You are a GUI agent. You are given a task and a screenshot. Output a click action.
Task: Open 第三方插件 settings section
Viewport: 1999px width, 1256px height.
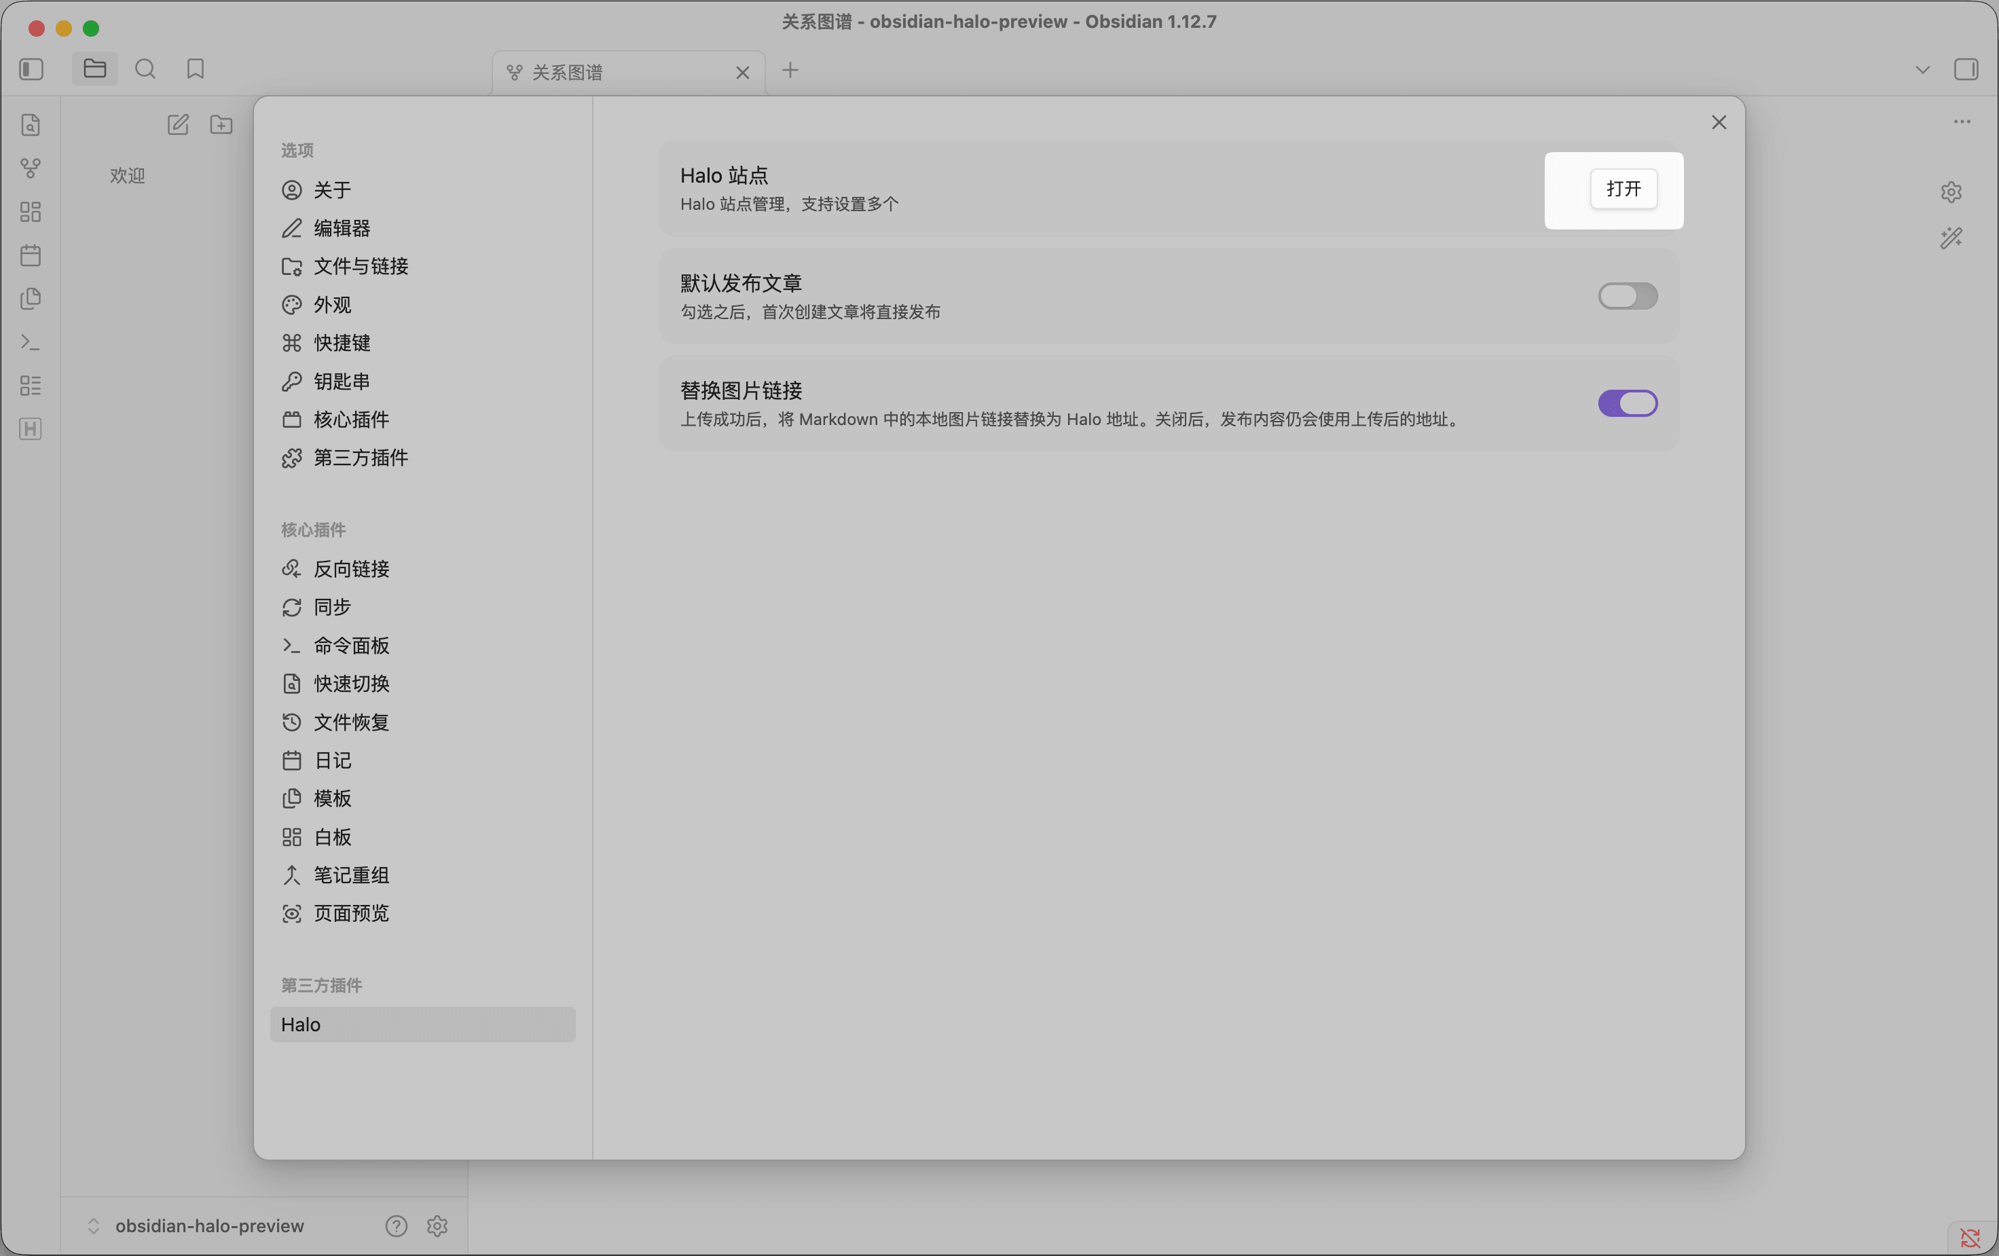pos(422,458)
